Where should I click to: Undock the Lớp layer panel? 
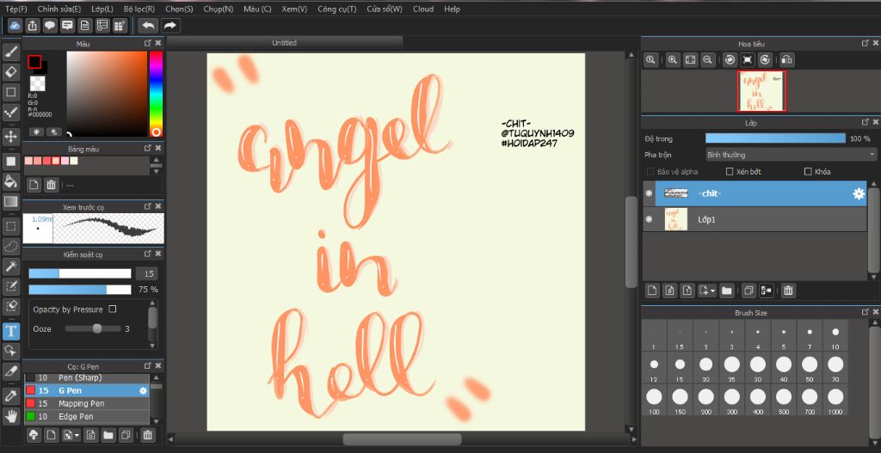click(865, 122)
